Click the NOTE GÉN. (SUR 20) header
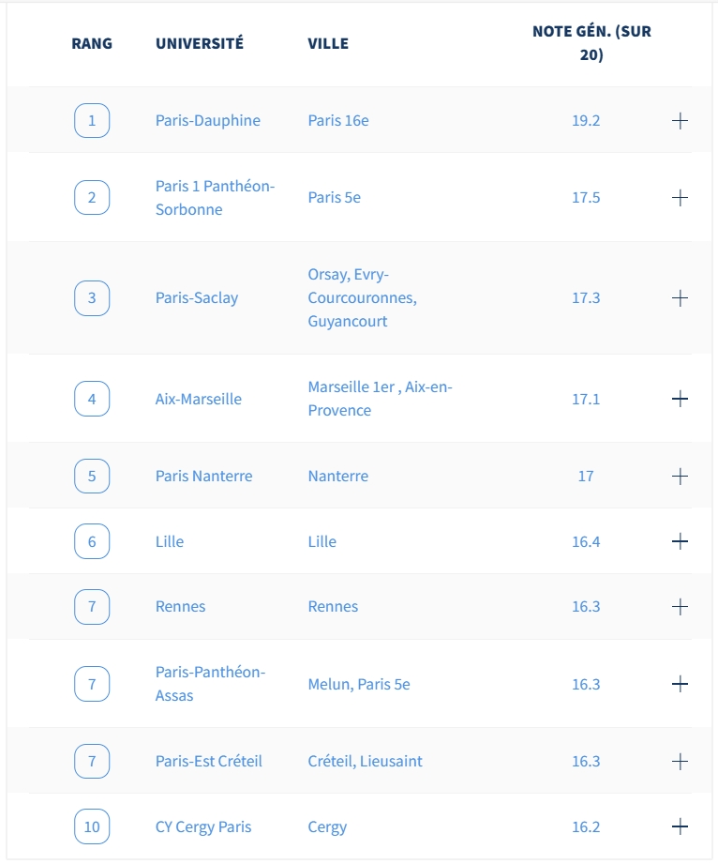This screenshot has width=718, height=864. click(591, 43)
